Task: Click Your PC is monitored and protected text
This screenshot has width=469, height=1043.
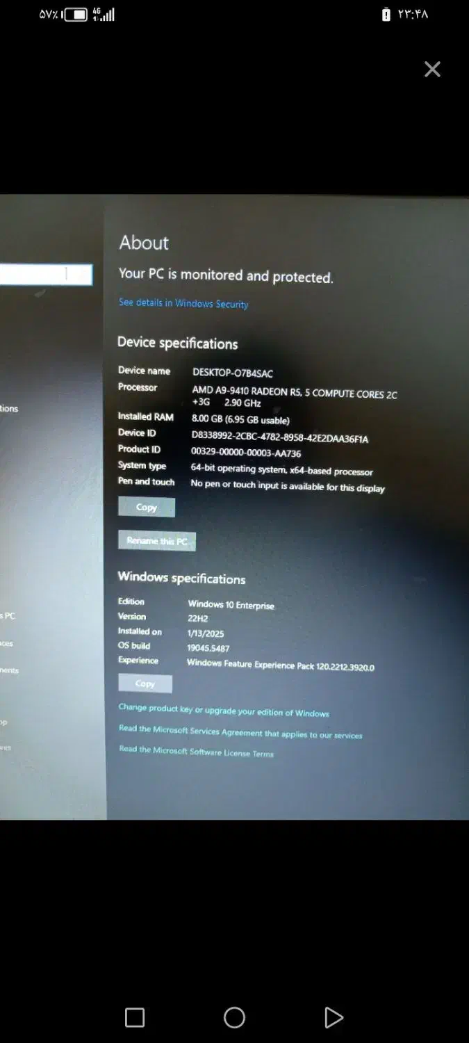Action: point(226,275)
